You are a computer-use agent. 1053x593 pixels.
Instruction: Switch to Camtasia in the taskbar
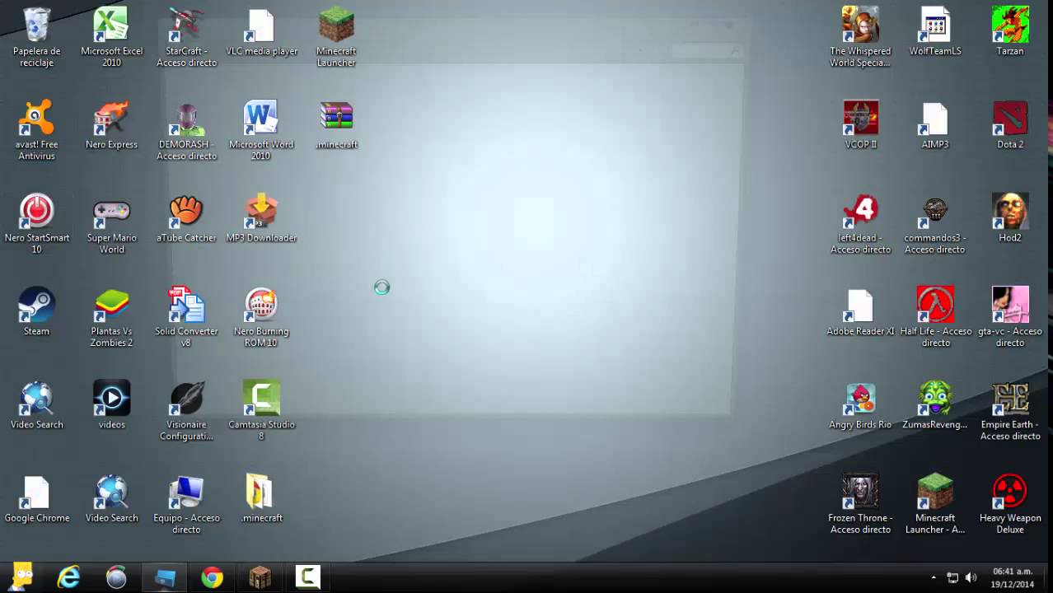pyautogui.click(x=307, y=577)
